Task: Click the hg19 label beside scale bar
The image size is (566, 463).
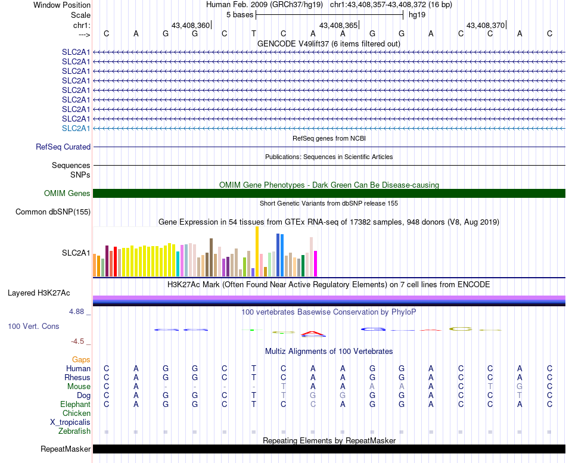Action: (417, 15)
